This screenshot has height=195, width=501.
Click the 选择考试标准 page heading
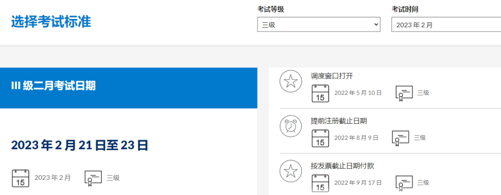tap(51, 22)
